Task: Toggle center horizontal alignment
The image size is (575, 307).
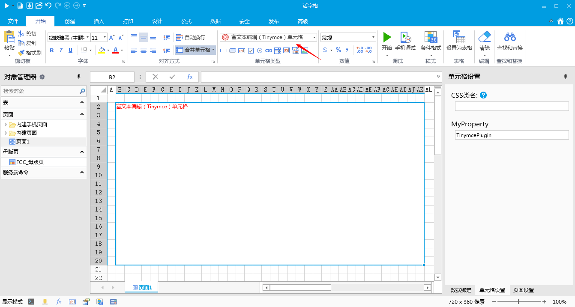Action: click(x=144, y=50)
